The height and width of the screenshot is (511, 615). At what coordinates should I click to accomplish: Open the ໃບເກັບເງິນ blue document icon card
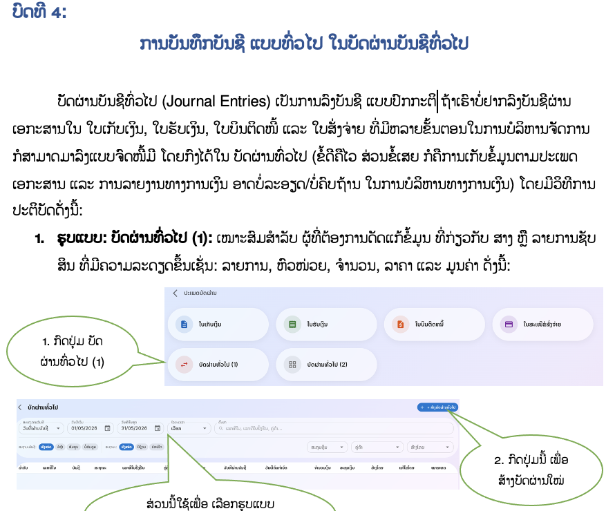[218, 324]
